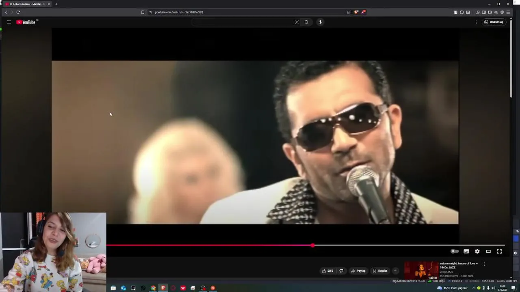The width and height of the screenshot is (520, 292).
Task: Toggle the autoplay switch in player
Action: tap(455, 251)
